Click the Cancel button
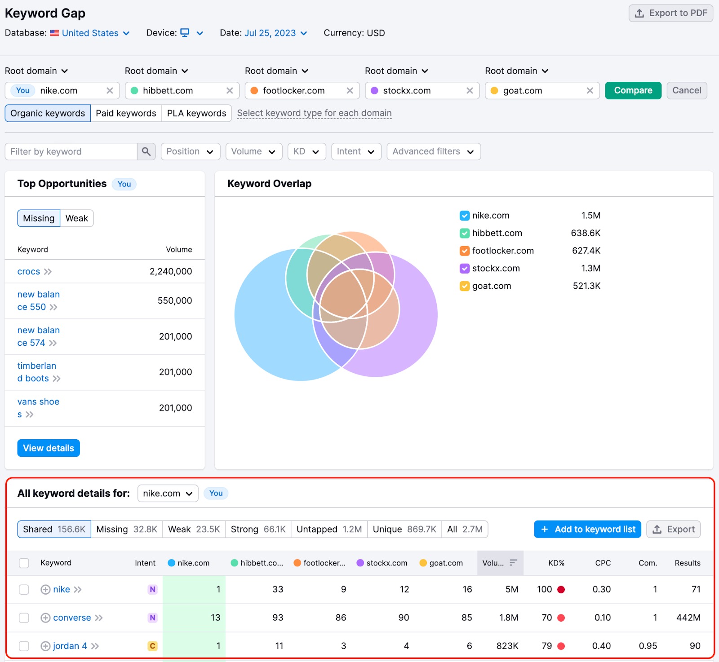The image size is (719, 662). 687,90
